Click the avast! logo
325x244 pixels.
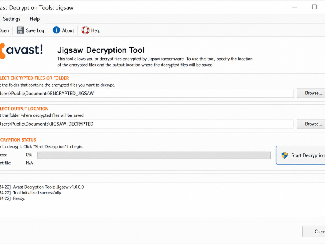tap(21, 50)
